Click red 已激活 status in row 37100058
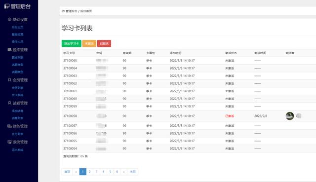316x182 pixels. coord(230,116)
